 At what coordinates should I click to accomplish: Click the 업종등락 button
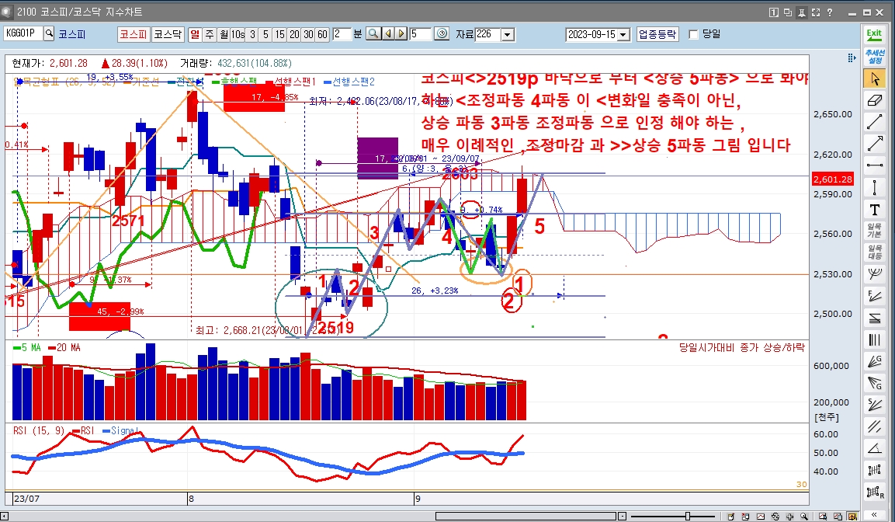(x=657, y=34)
